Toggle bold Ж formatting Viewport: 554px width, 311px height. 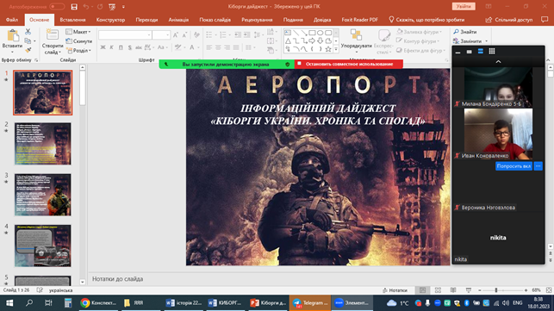103,47
